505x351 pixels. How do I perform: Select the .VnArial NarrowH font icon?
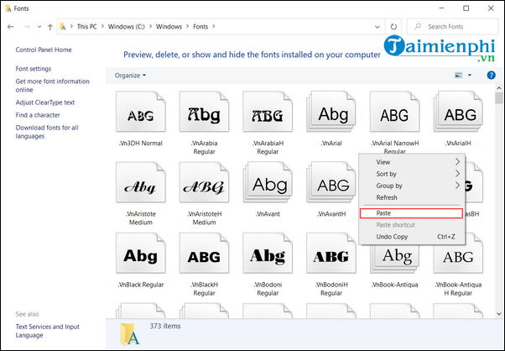point(394,112)
